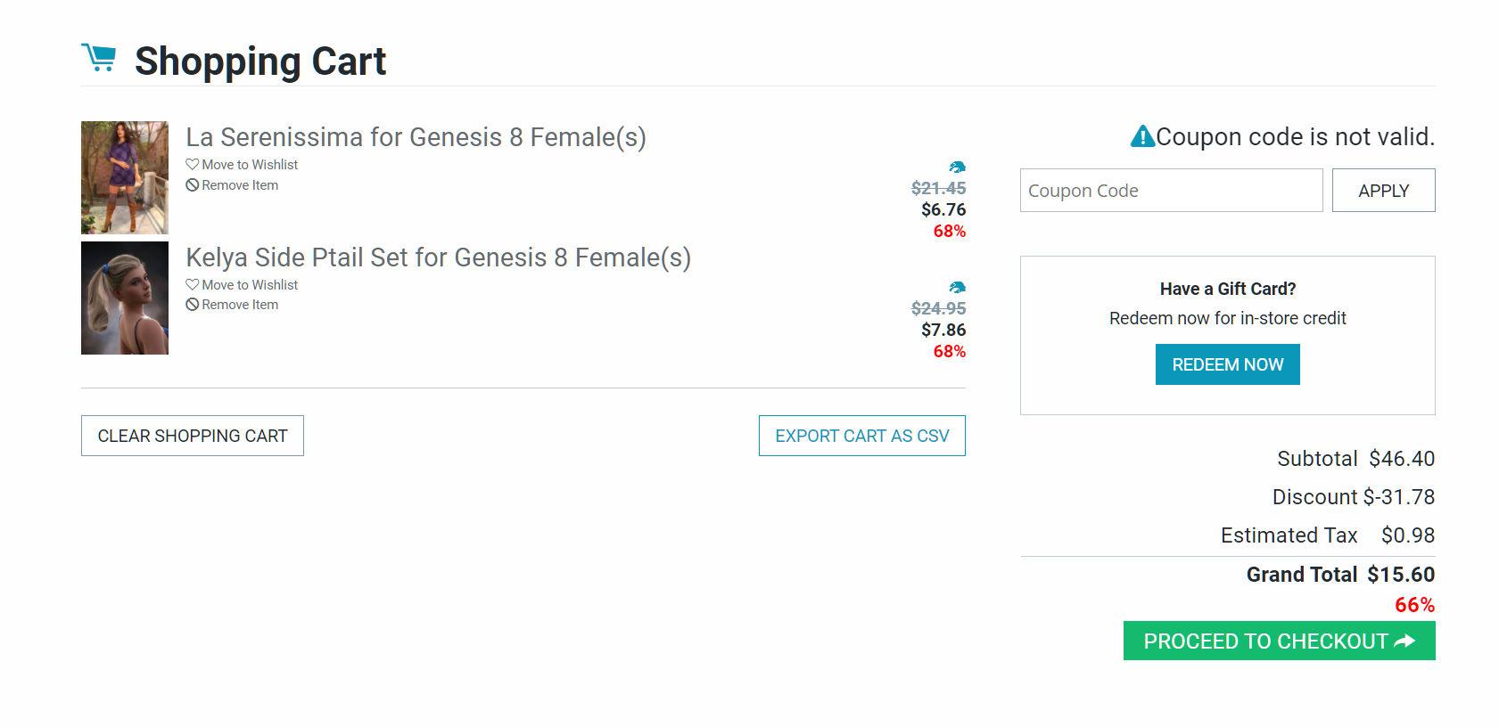
Task: Click the coupon invalid warning triangle icon
Action: point(1142,136)
